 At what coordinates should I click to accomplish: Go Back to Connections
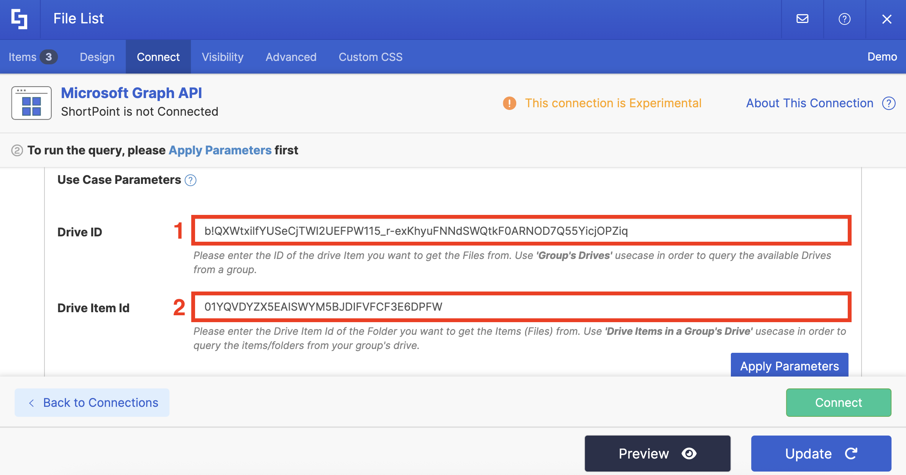(92, 403)
